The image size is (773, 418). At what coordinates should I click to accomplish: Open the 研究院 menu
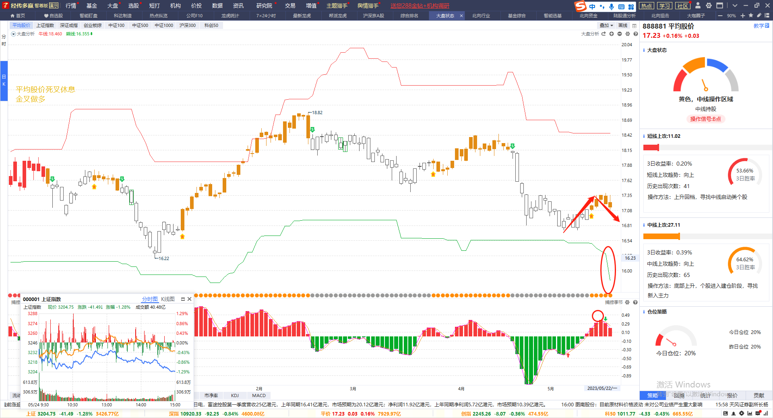pyautogui.click(x=265, y=6)
